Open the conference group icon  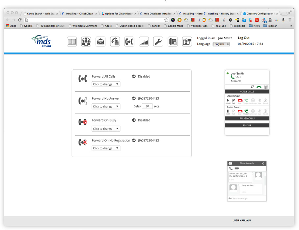pos(86,41)
